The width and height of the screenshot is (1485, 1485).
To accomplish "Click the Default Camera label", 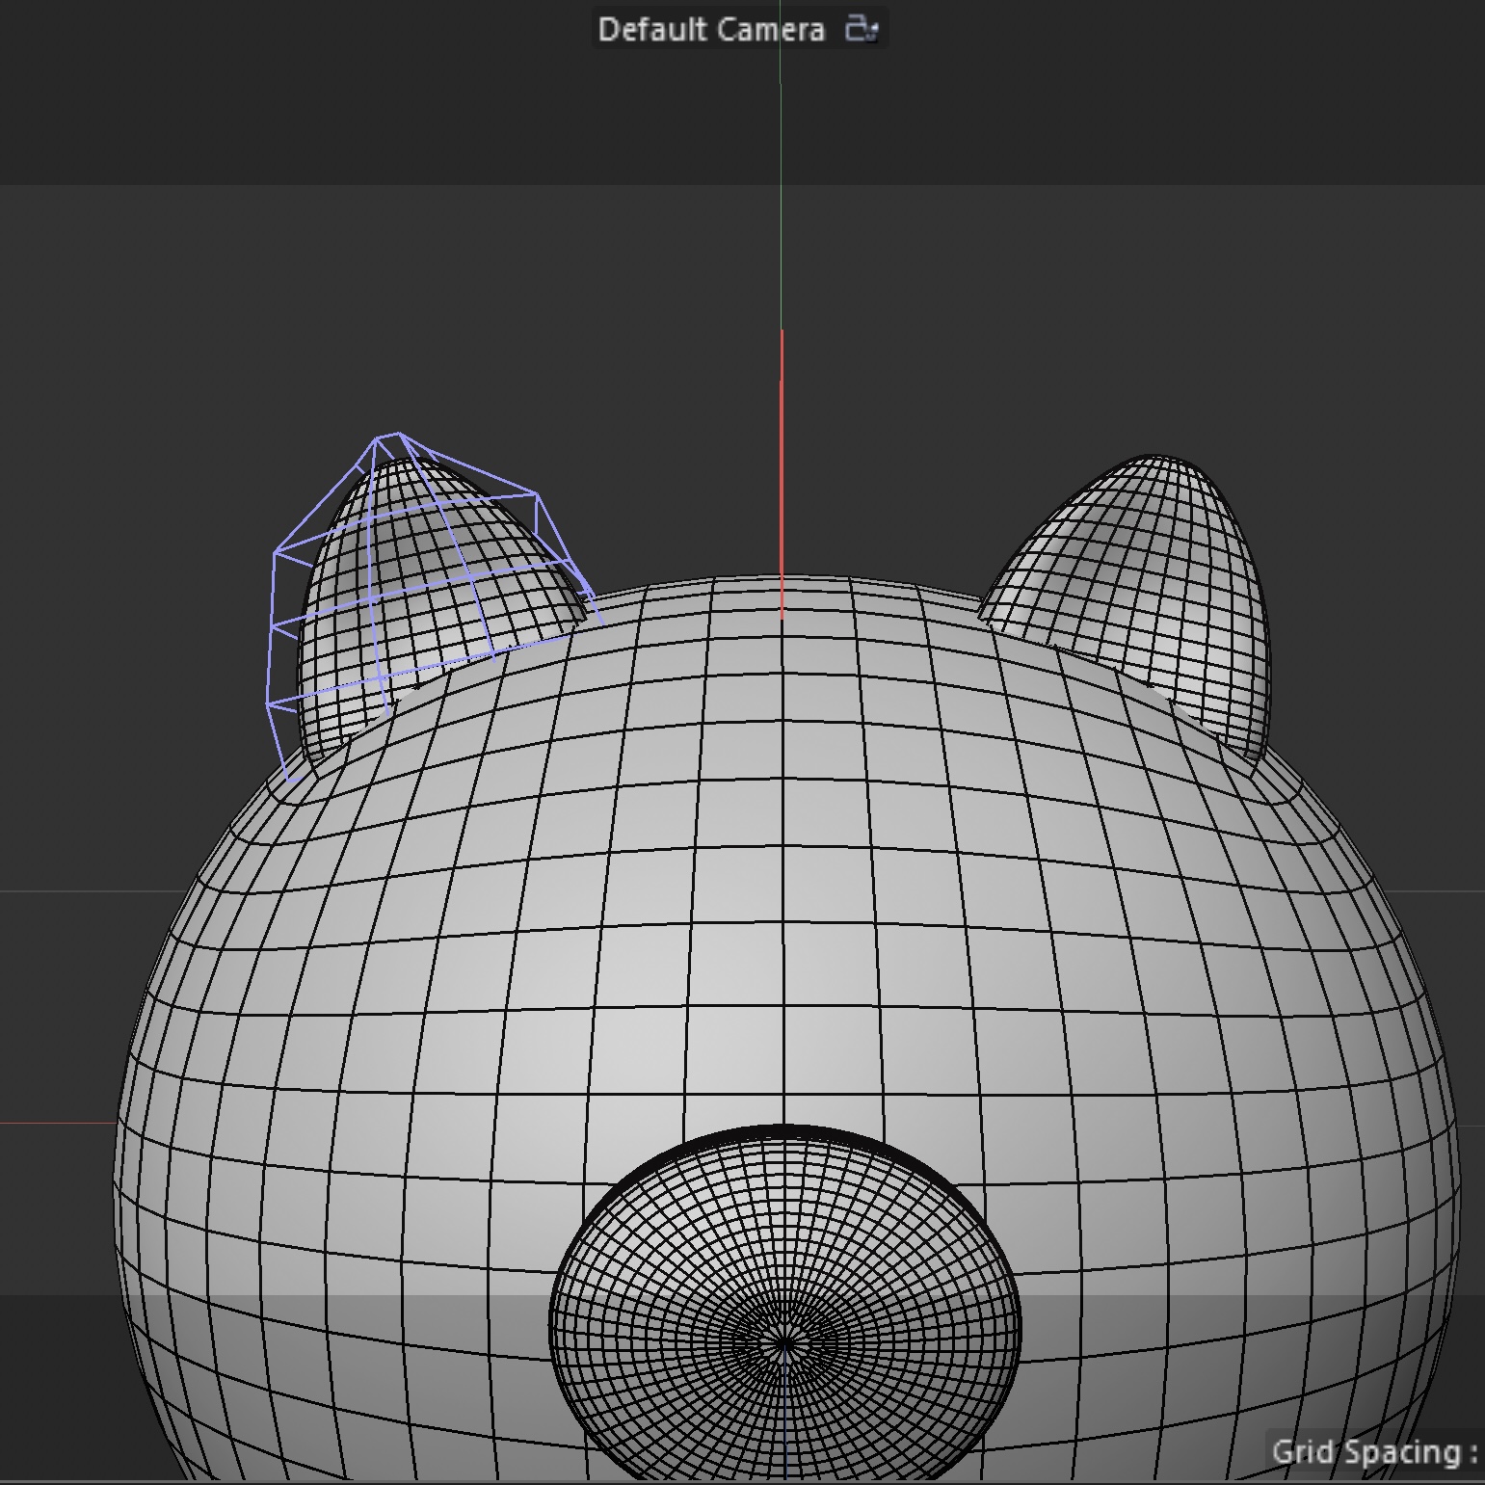I will pyautogui.click(x=710, y=30).
